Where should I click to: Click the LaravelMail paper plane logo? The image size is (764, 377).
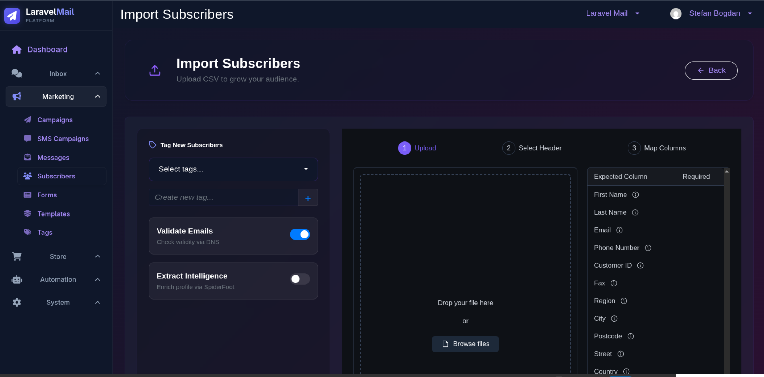pyautogui.click(x=12, y=16)
